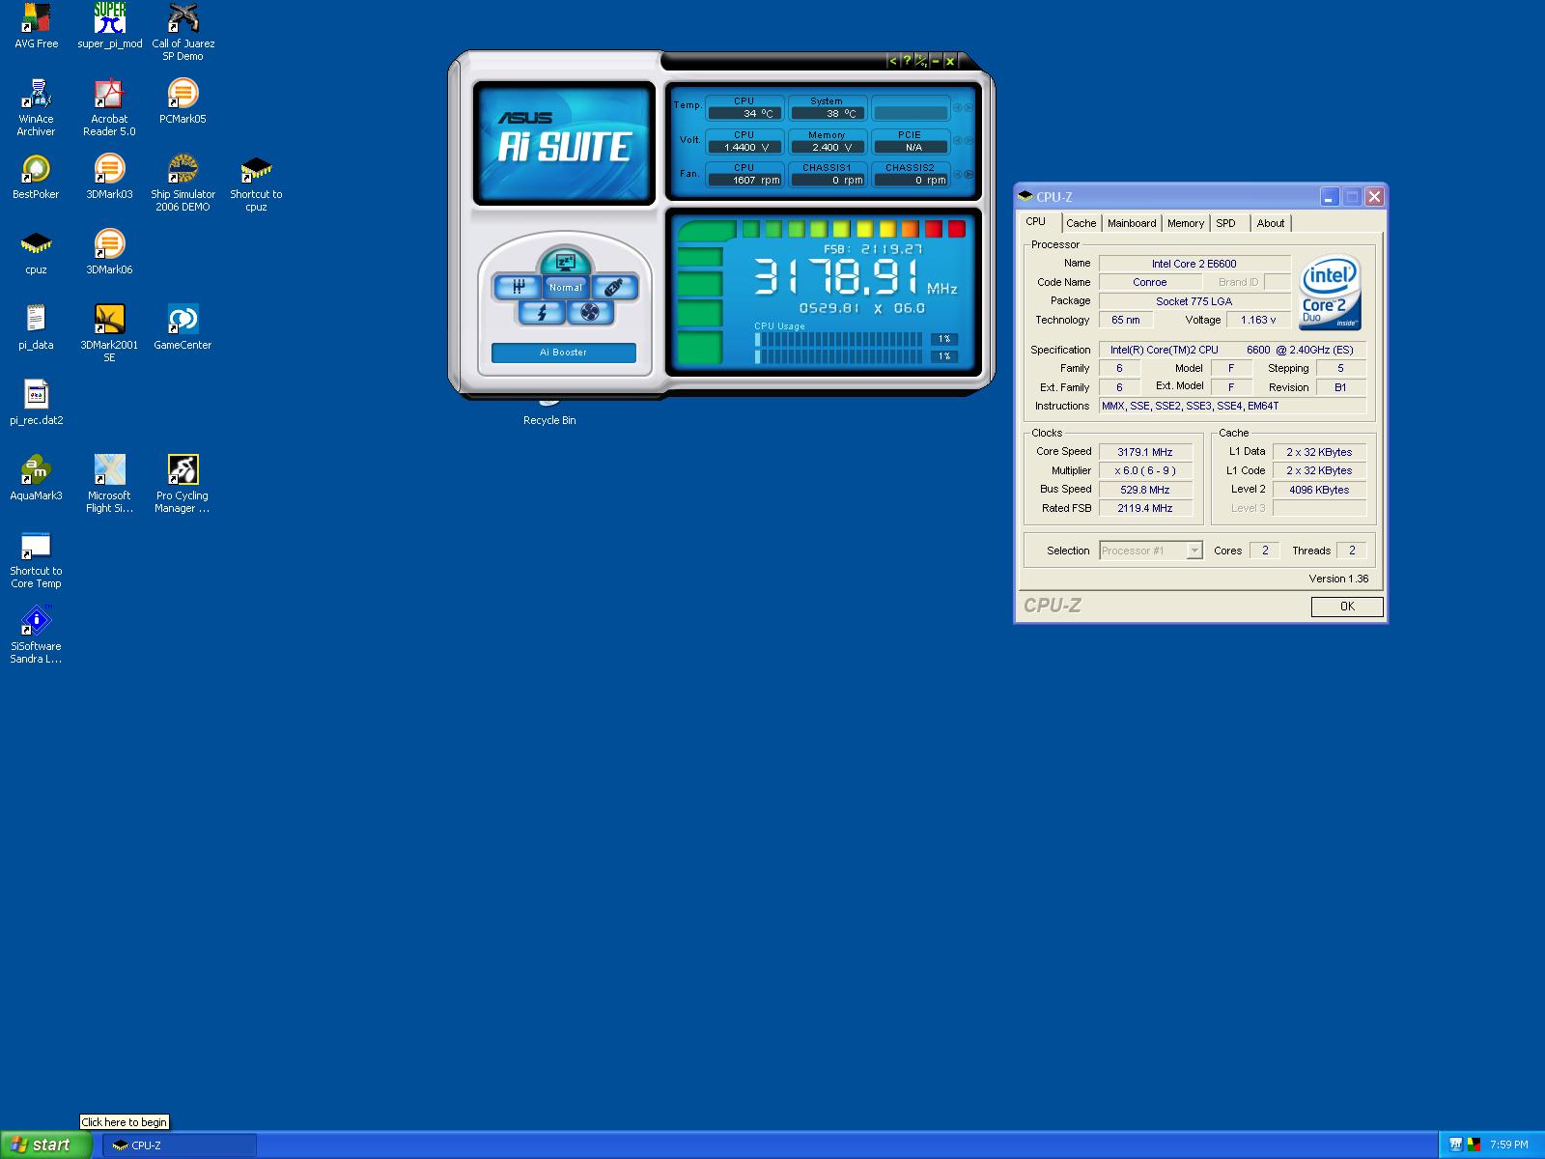Select pi_data text file icon
Image resolution: width=1545 pixels, height=1159 pixels.
click(36, 327)
